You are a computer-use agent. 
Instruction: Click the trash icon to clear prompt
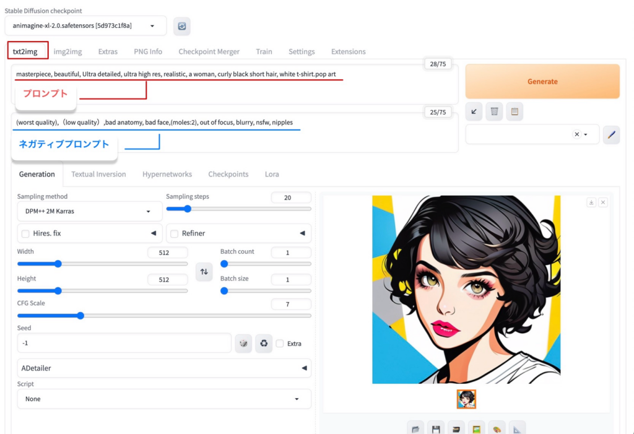click(494, 111)
